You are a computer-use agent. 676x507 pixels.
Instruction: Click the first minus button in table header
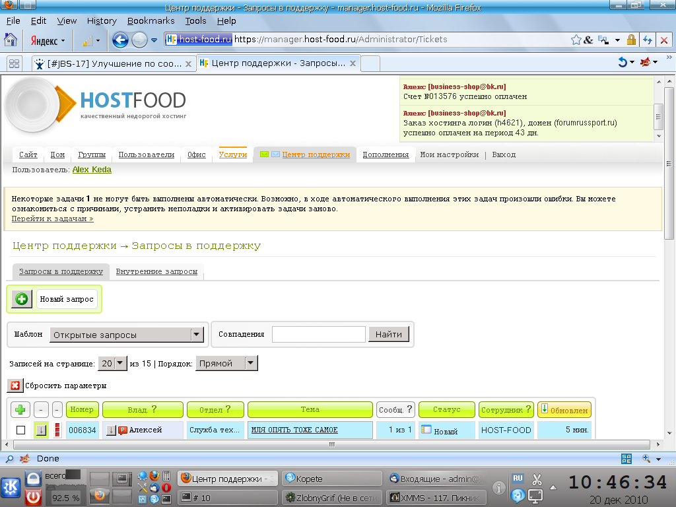(x=41, y=409)
